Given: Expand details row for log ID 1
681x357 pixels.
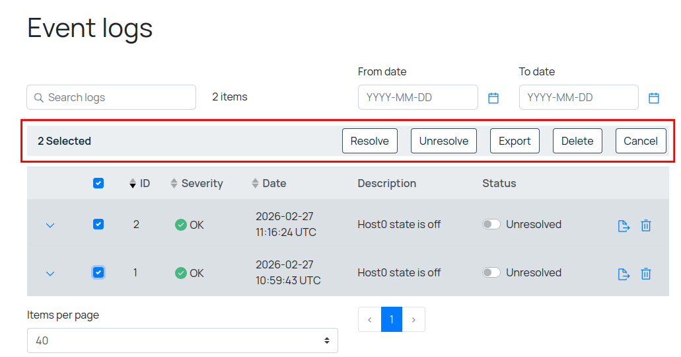Looking at the screenshot, I should [50, 274].
